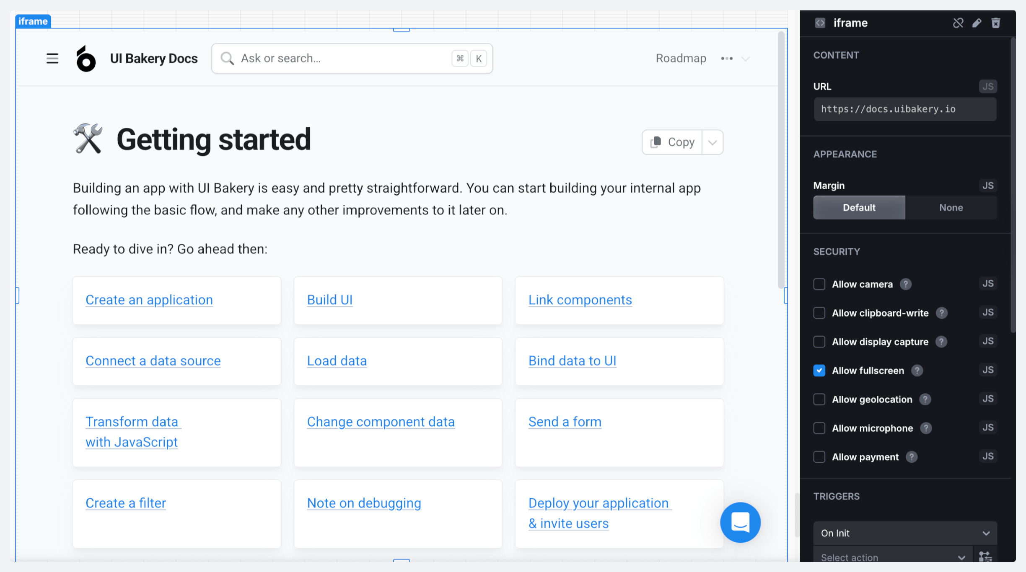Viewport: 1026px width, 572px height.
Task: Uncheck the Allow fullscreen checkbox
Action: point(819,371)
